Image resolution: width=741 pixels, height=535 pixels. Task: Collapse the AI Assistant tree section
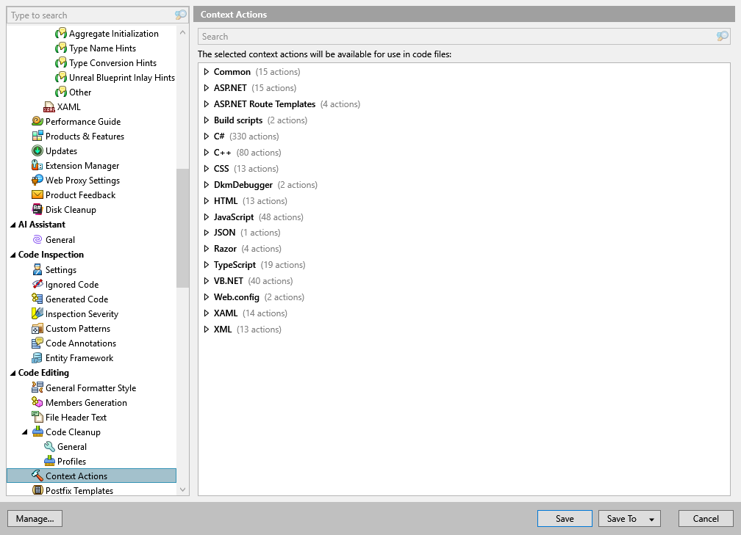pos(12,225)
